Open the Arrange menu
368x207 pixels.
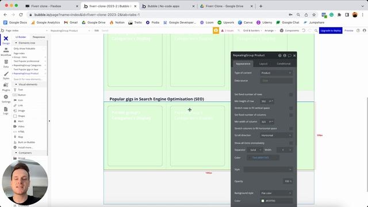(270, 30)
